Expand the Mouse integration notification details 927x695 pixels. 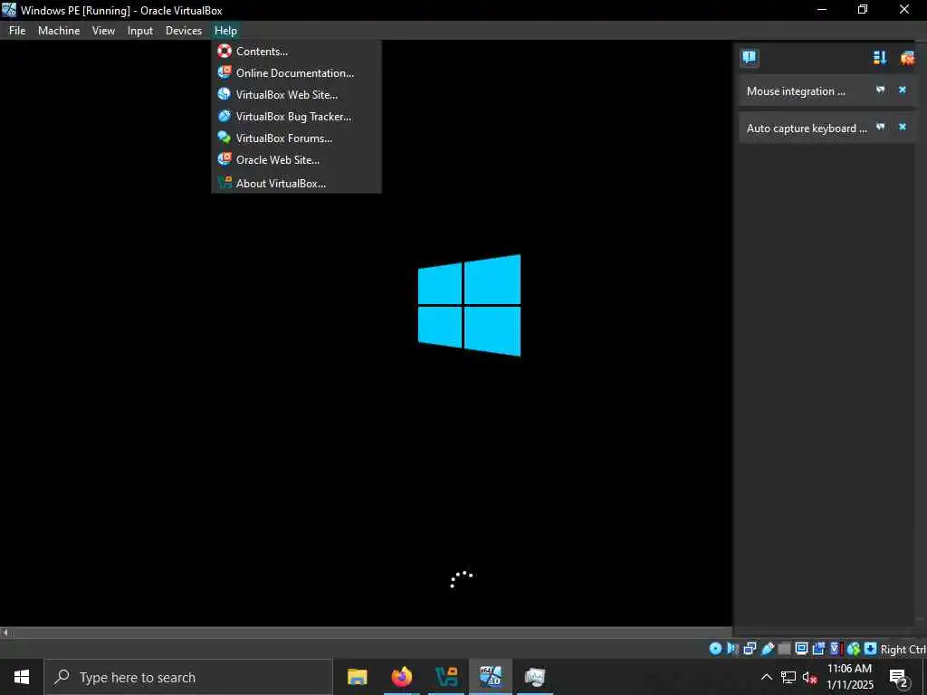click(880, 90)
